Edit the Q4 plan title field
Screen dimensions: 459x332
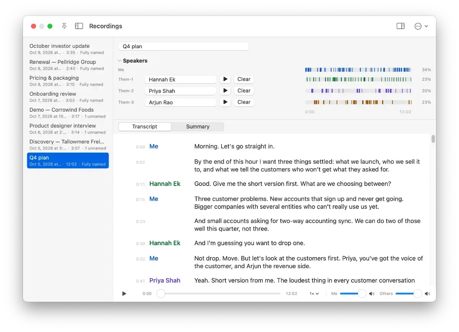click(184, 46)
